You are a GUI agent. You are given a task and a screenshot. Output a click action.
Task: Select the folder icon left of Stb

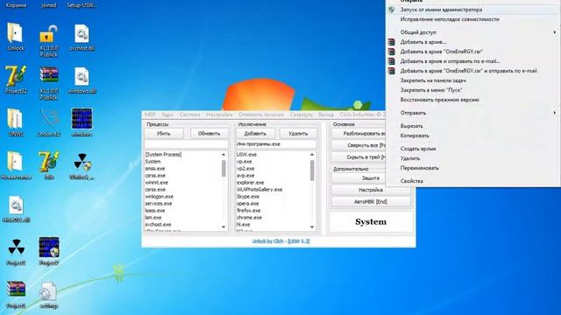click(15, 162)
